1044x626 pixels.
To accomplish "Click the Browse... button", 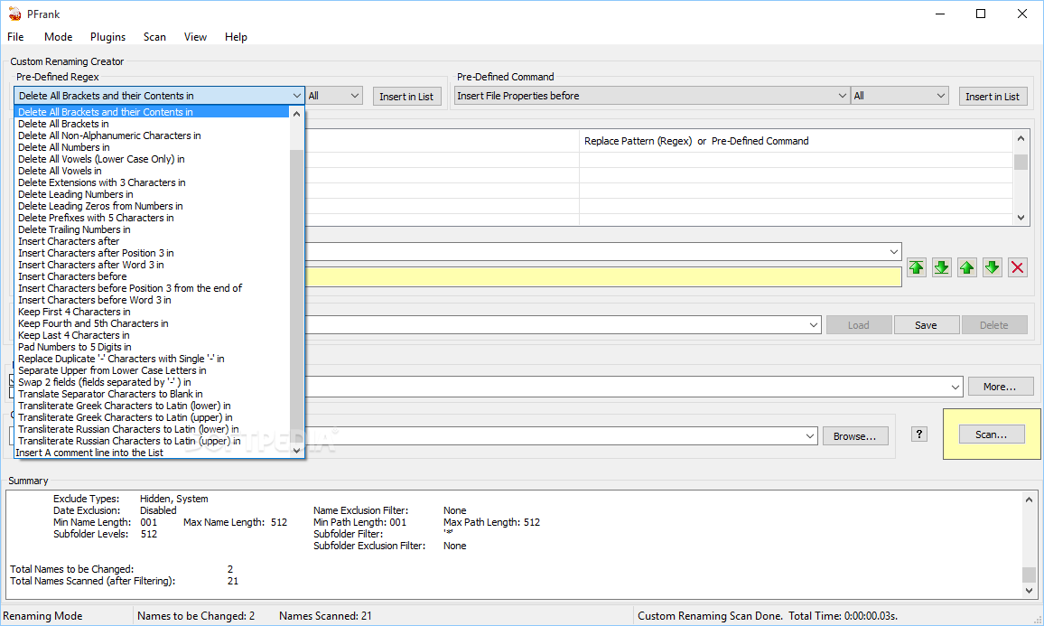I will (855, 436).
